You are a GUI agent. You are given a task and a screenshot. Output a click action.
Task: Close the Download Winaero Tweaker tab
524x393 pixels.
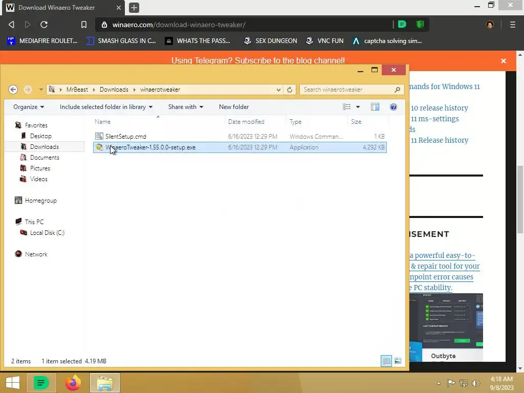point(119,7)
